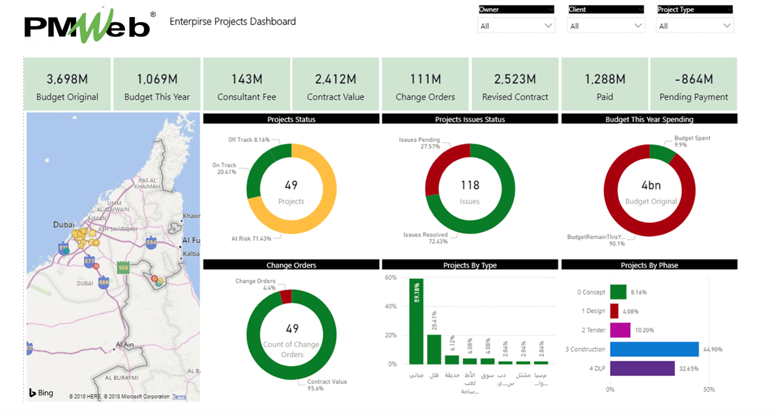Click the Terms link on map

point(179,397)
